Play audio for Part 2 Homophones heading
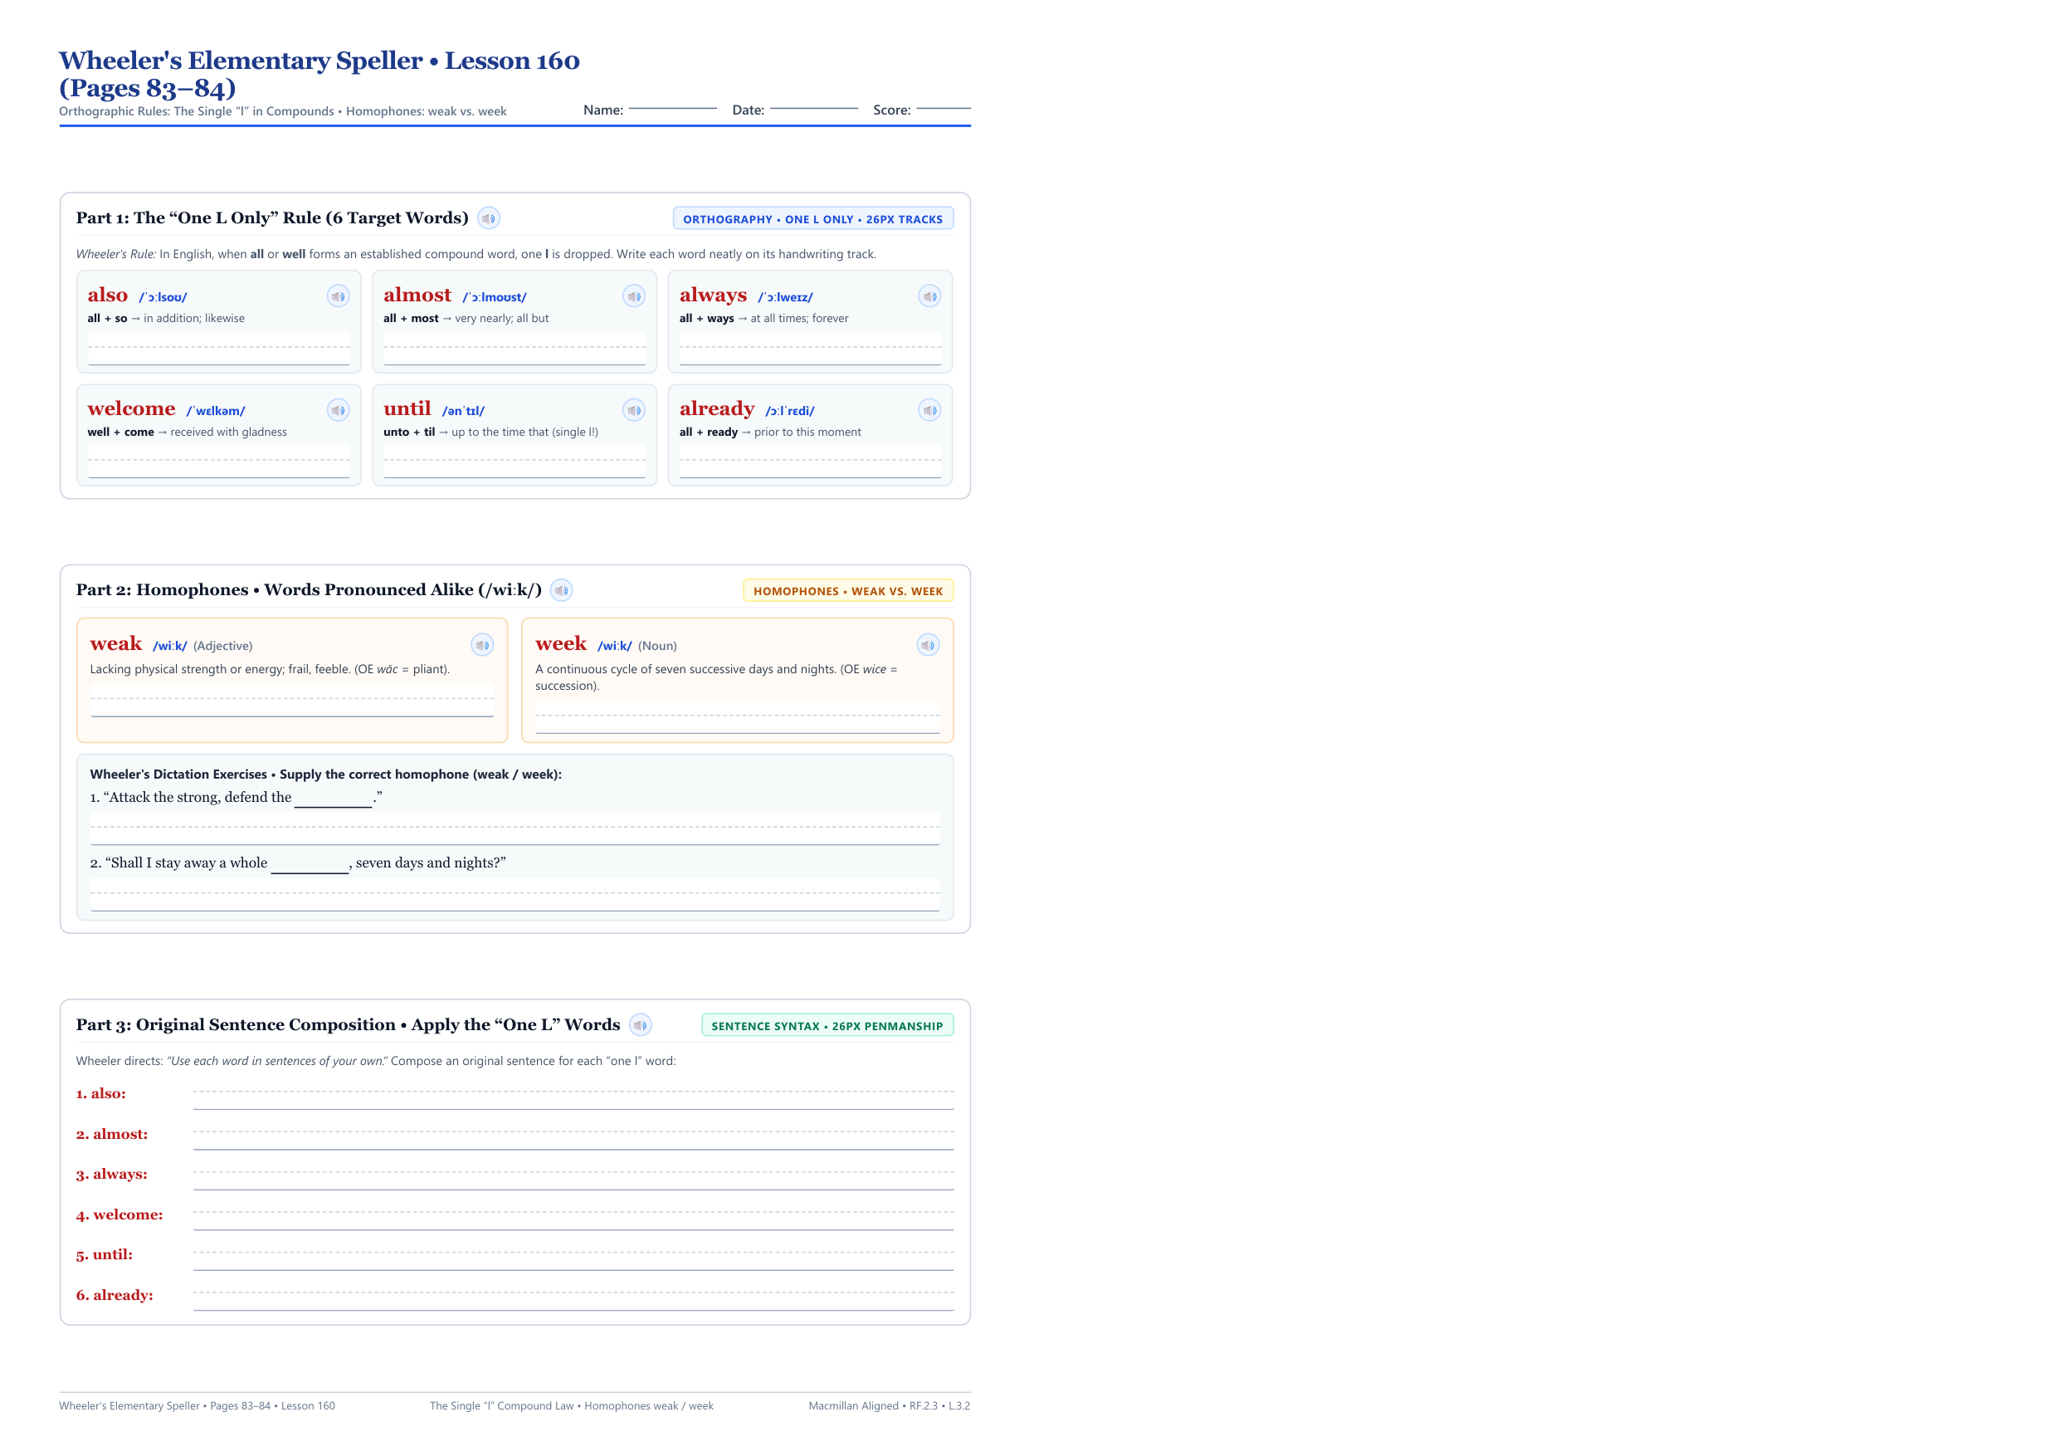Screen dimensions: 2058x1456 561,590
